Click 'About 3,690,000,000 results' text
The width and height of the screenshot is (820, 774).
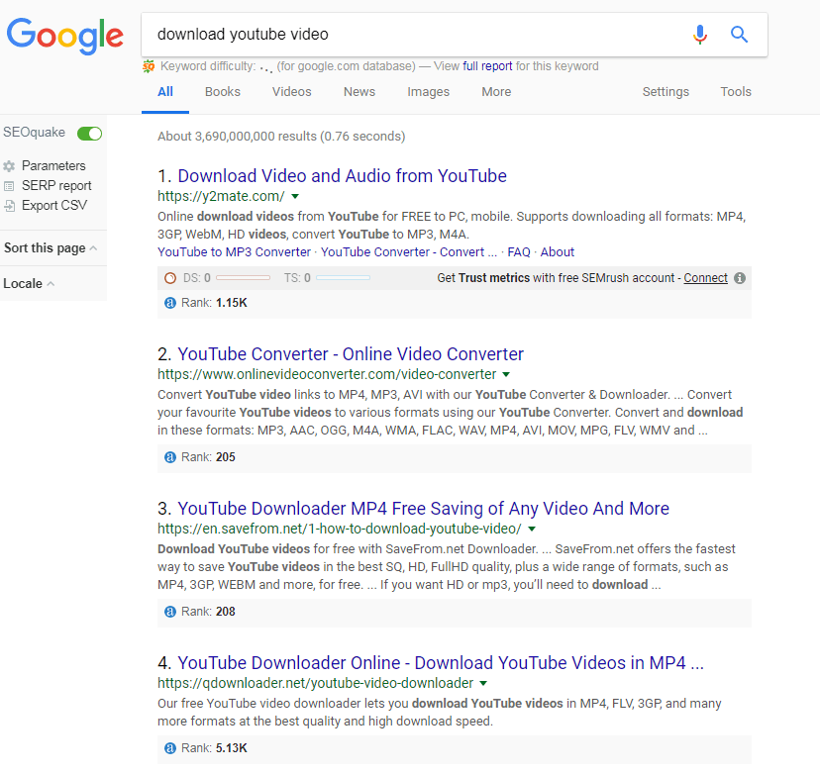point(281,137)
